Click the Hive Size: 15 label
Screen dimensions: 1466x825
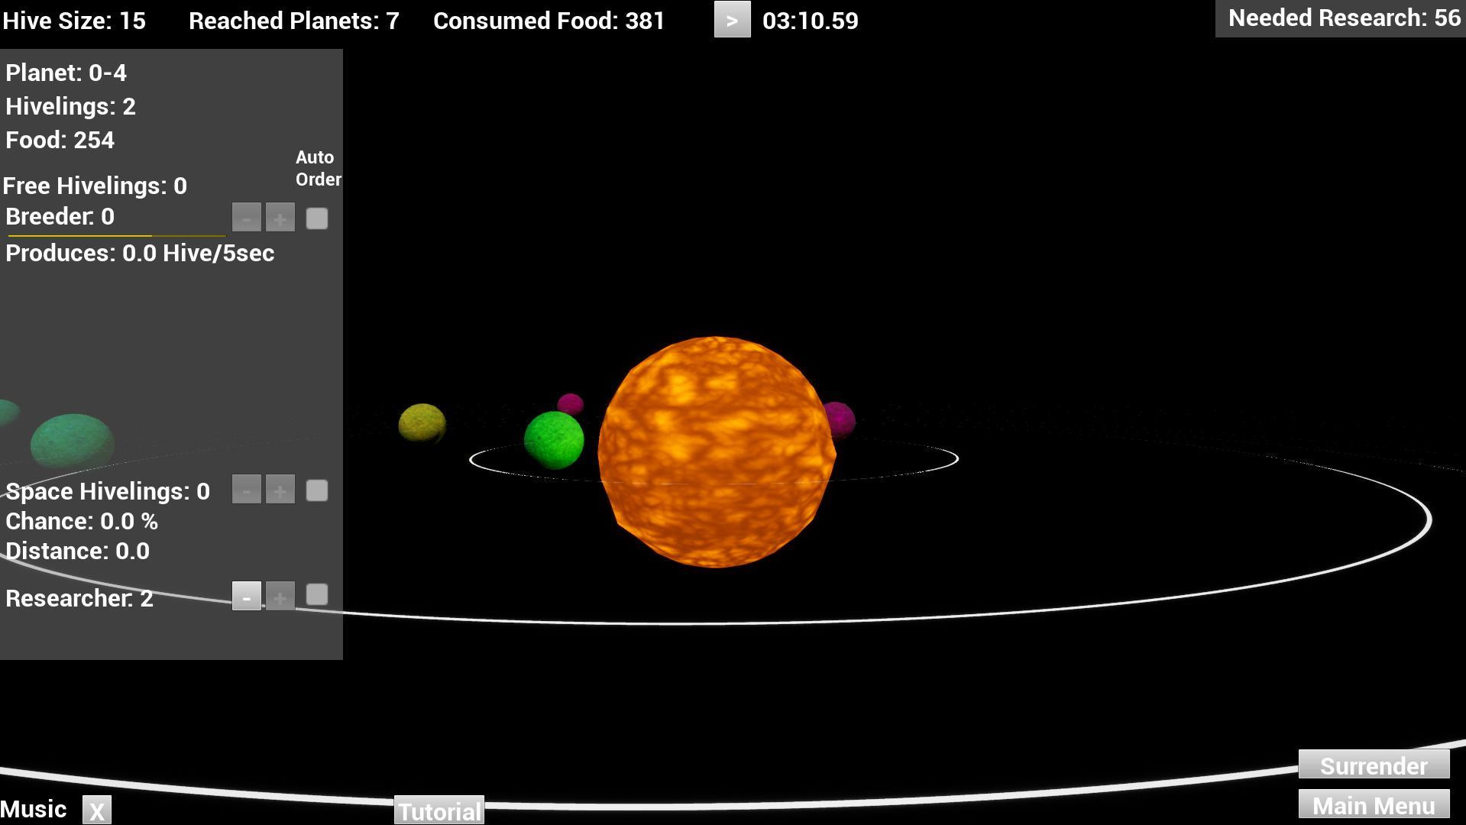[74, 21]
